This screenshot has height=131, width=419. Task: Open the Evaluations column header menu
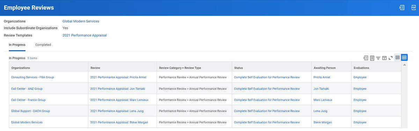pos(376,67)
